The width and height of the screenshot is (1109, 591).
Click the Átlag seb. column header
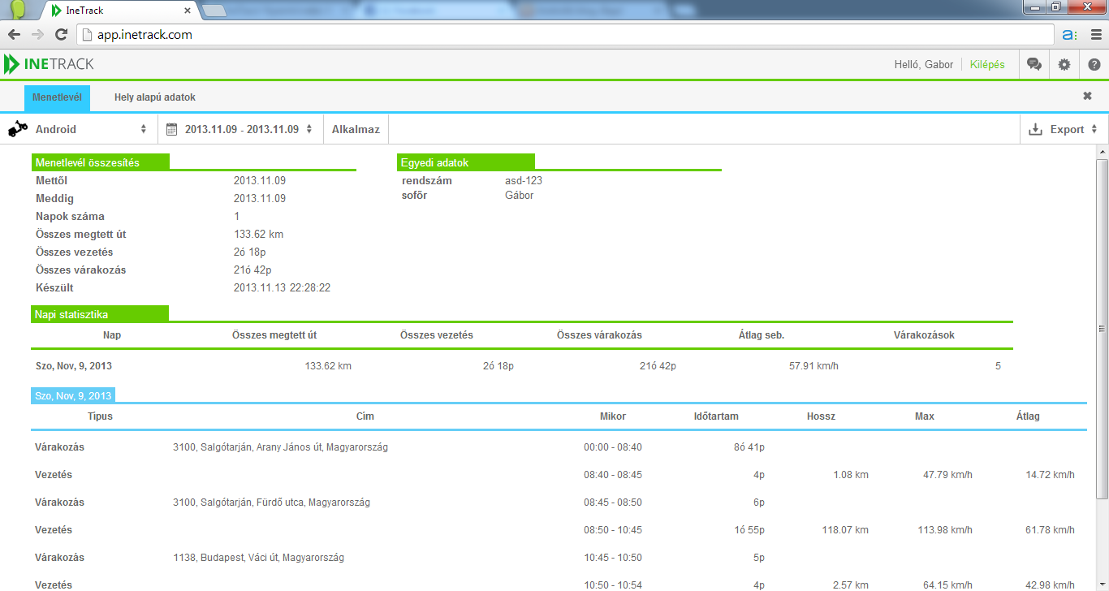click(x=762, y=335)
